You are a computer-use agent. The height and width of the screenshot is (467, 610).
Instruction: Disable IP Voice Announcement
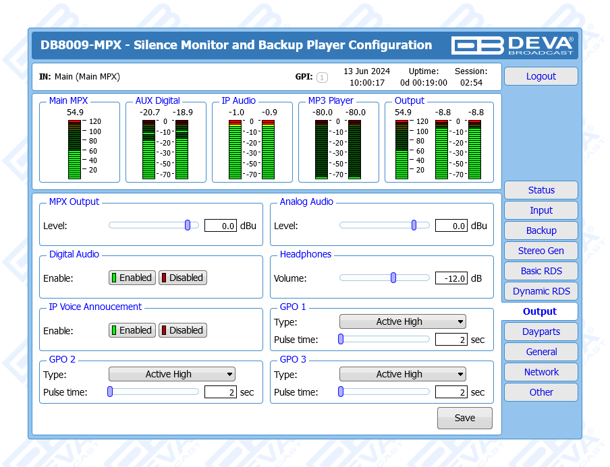pyautogui.click(x=182, y=330)
